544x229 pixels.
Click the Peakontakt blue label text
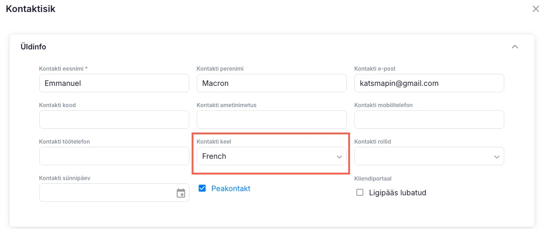[230, 188]
